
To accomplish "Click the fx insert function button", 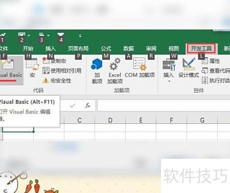I will coord(87,105).
